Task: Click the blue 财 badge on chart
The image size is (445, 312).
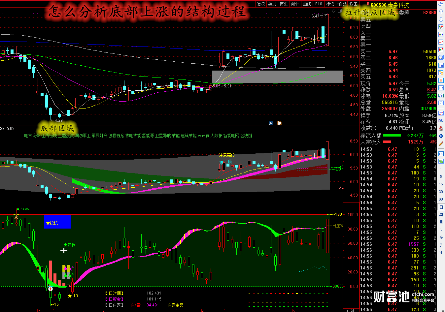Action: click(x=271, y=123)
